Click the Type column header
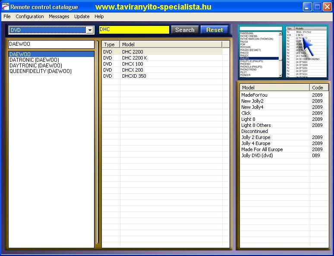This screenshot has width=334, height=256. coord(111,44)
